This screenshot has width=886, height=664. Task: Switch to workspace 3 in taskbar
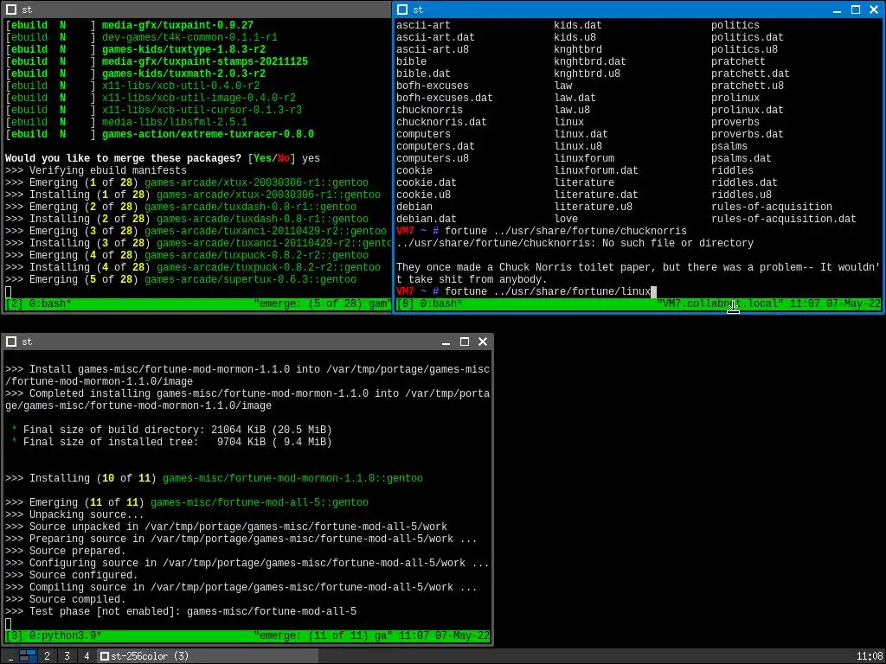[67, 656]
